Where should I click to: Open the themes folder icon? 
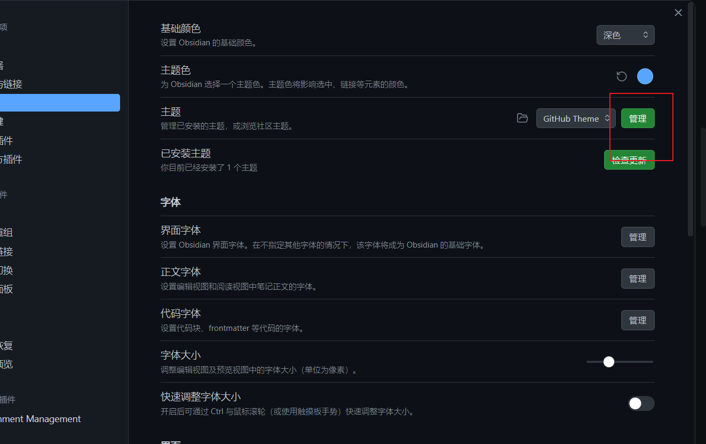click(522, 118)
